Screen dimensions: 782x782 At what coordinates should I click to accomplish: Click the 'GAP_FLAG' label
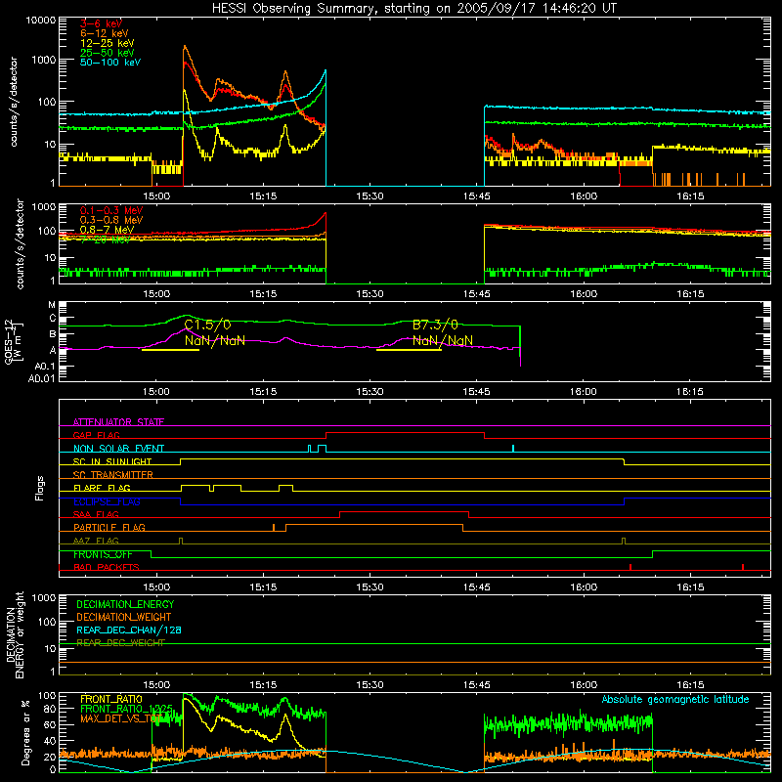coord(96,435)
